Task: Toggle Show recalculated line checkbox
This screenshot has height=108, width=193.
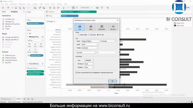Action: pyautogui.click(x=76, y=73)
